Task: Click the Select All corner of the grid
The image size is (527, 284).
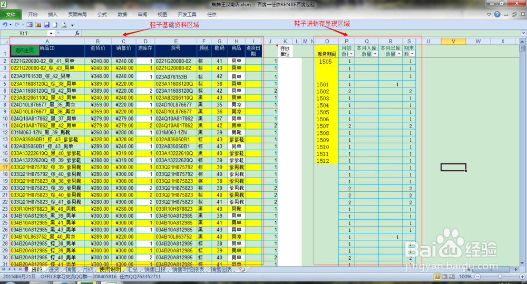Action: coord(5,41)
